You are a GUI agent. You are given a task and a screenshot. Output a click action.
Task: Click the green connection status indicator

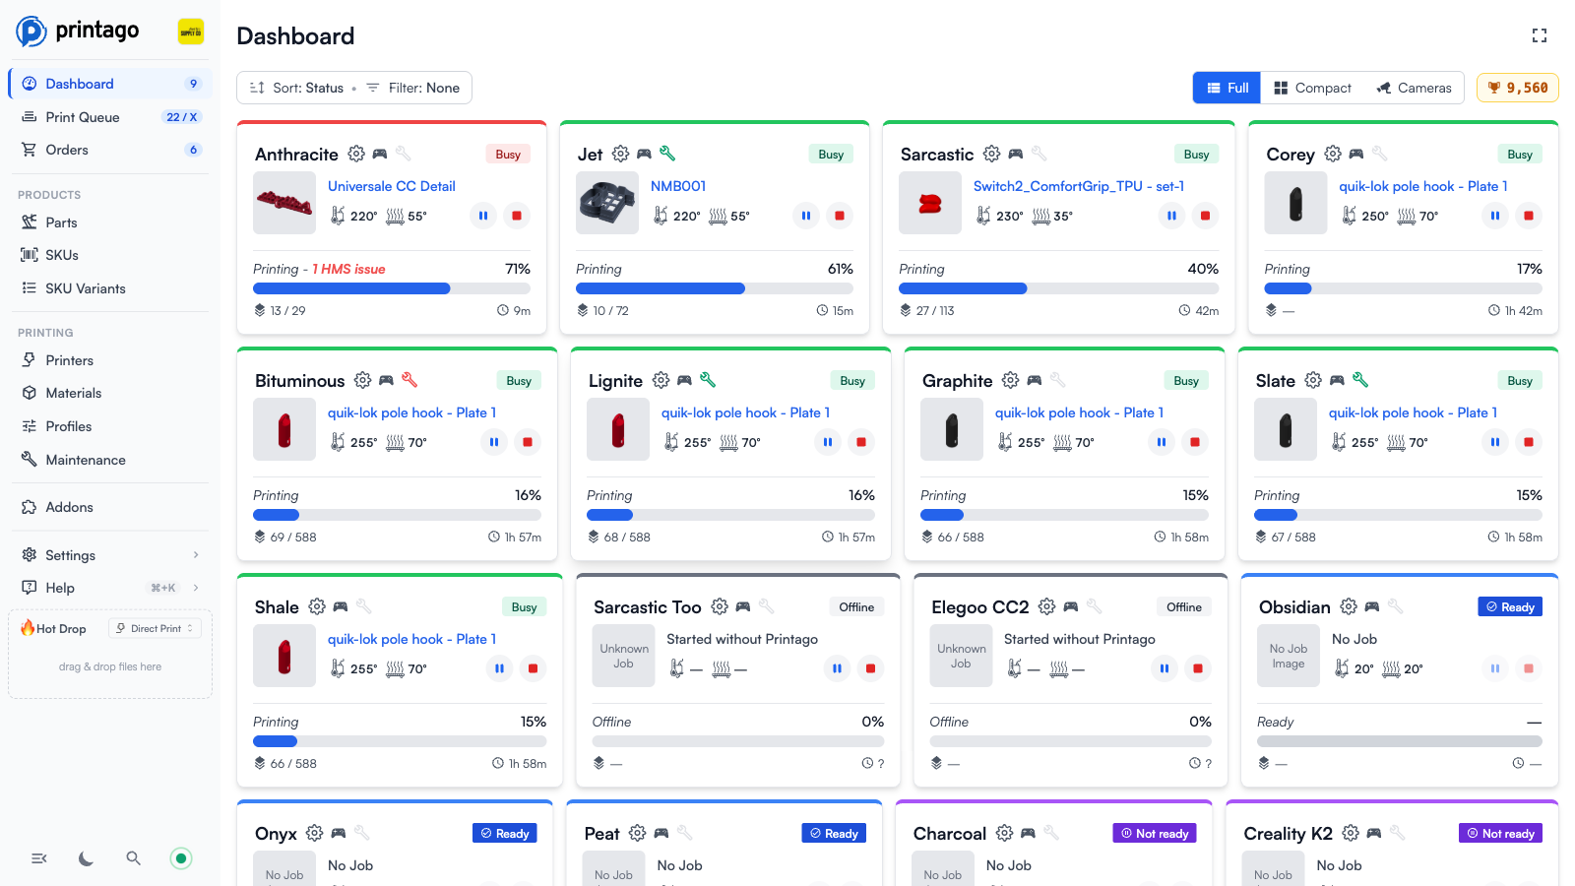[x=181, y=858]
